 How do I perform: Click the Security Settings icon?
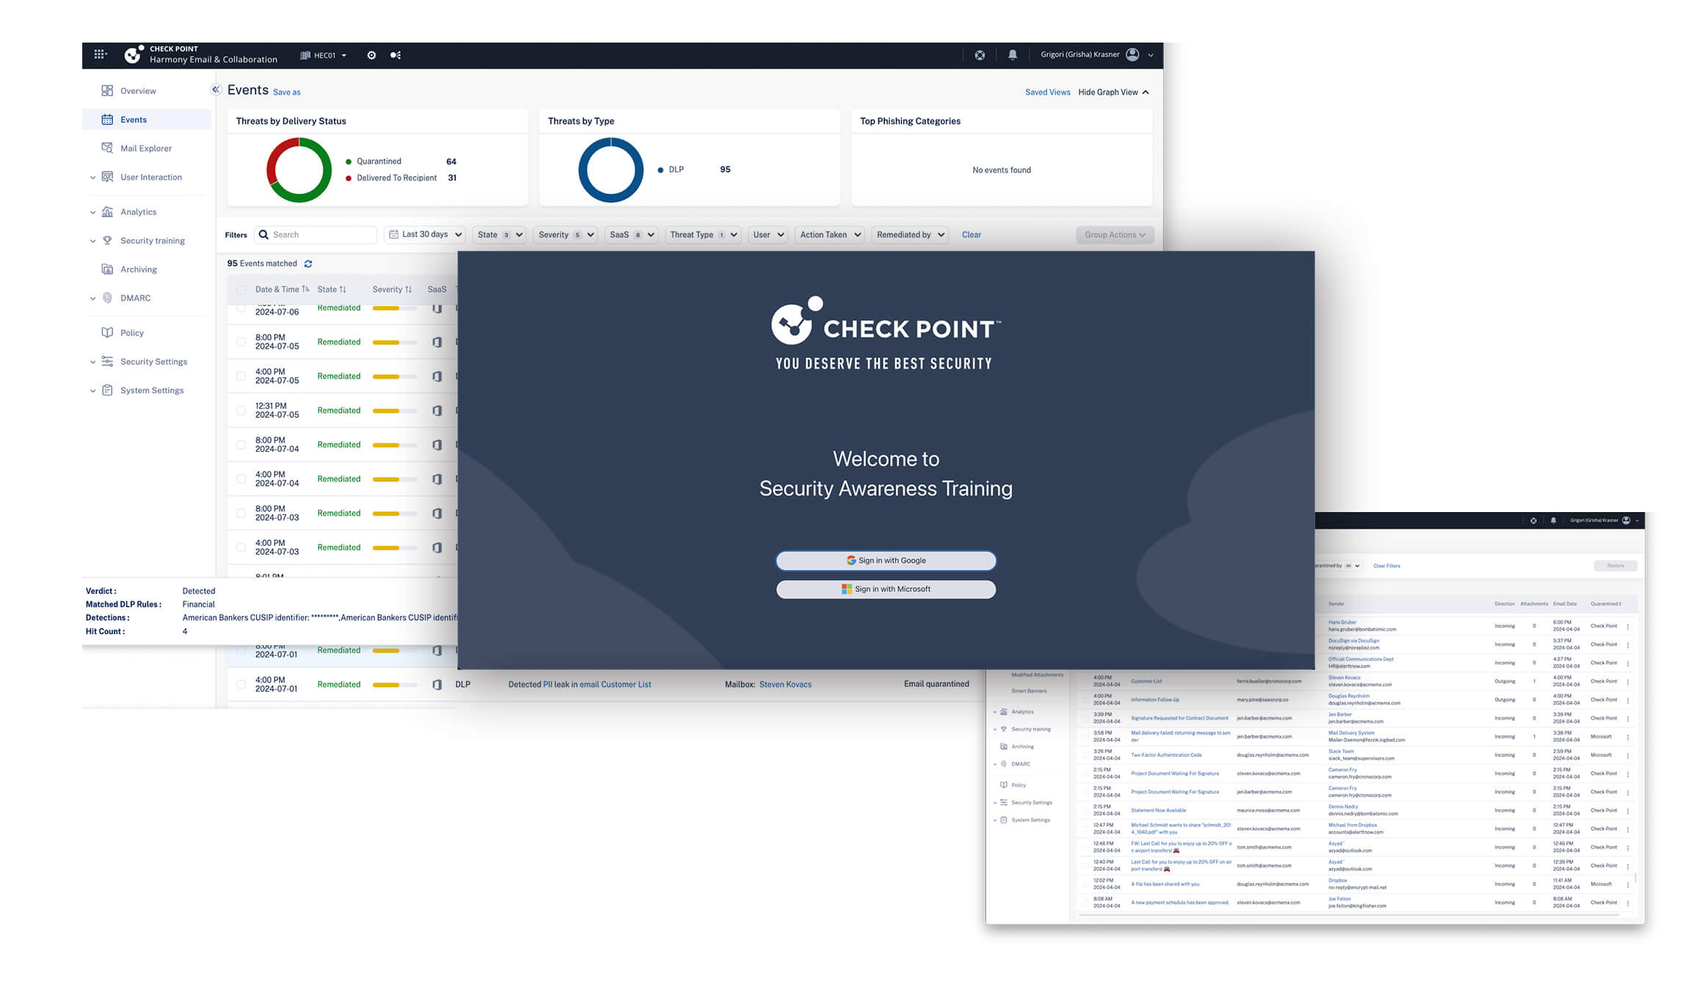107,362
